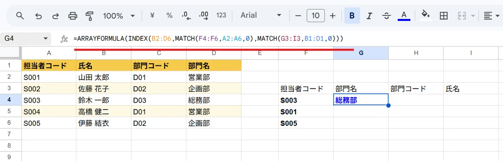The width and height of the screenshot is (503, 161).
Task: Select bold S003 cell in column F
Action: 306,100
